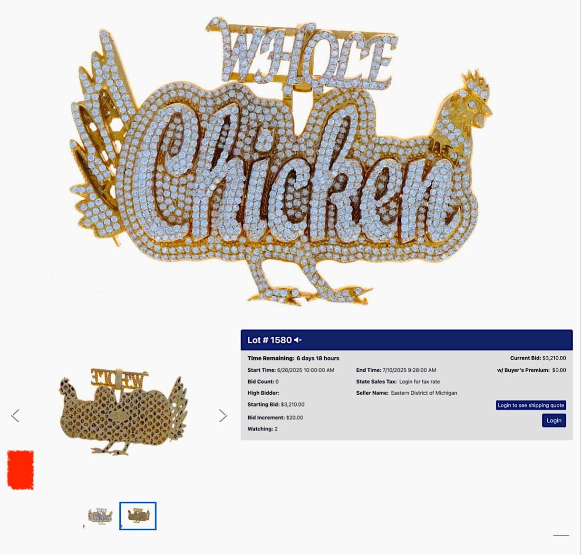581x555 pixels.
Task: Click the Lot # 1580 header bar
Action: [x=407, y=340]
